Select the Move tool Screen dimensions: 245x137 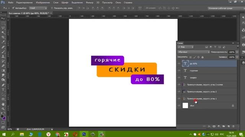click(x=3, y=19)
